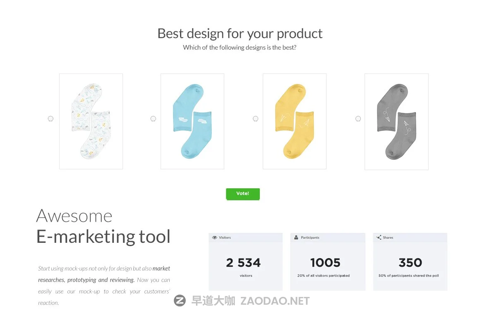Select the white patterned socks radio button
Screen dimensions: 480x332
[x=50, y=119]
